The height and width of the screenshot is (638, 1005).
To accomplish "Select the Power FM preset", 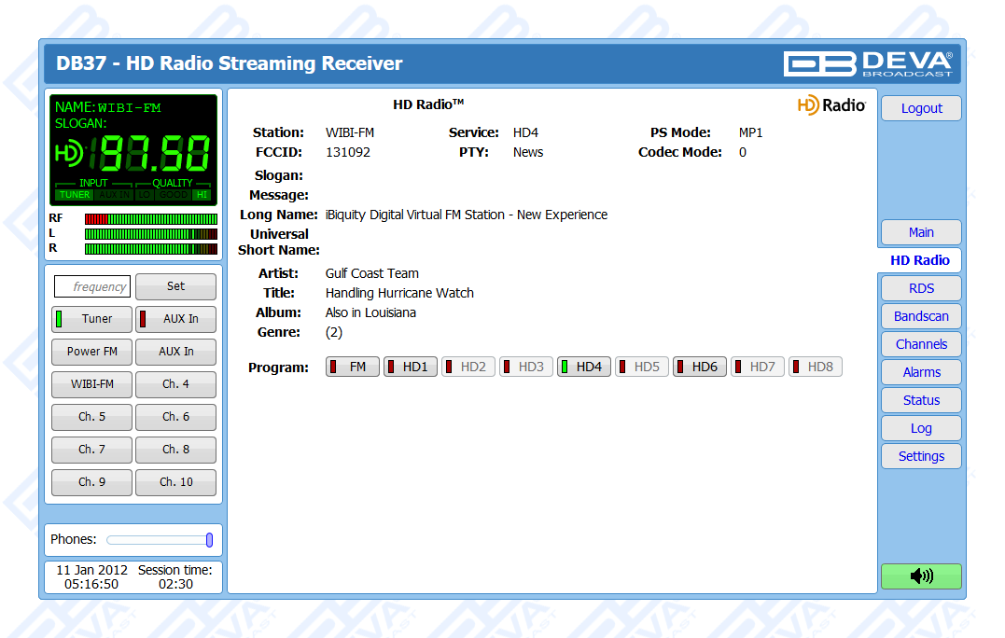I will click(91, 352).
